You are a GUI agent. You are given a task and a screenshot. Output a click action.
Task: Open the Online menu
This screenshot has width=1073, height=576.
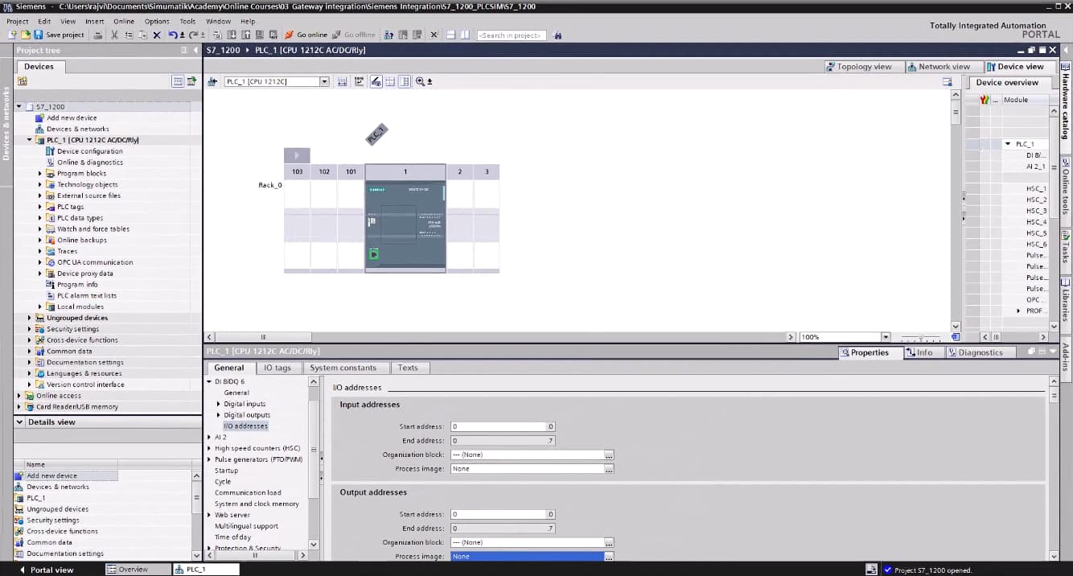(x=124, y=21)
